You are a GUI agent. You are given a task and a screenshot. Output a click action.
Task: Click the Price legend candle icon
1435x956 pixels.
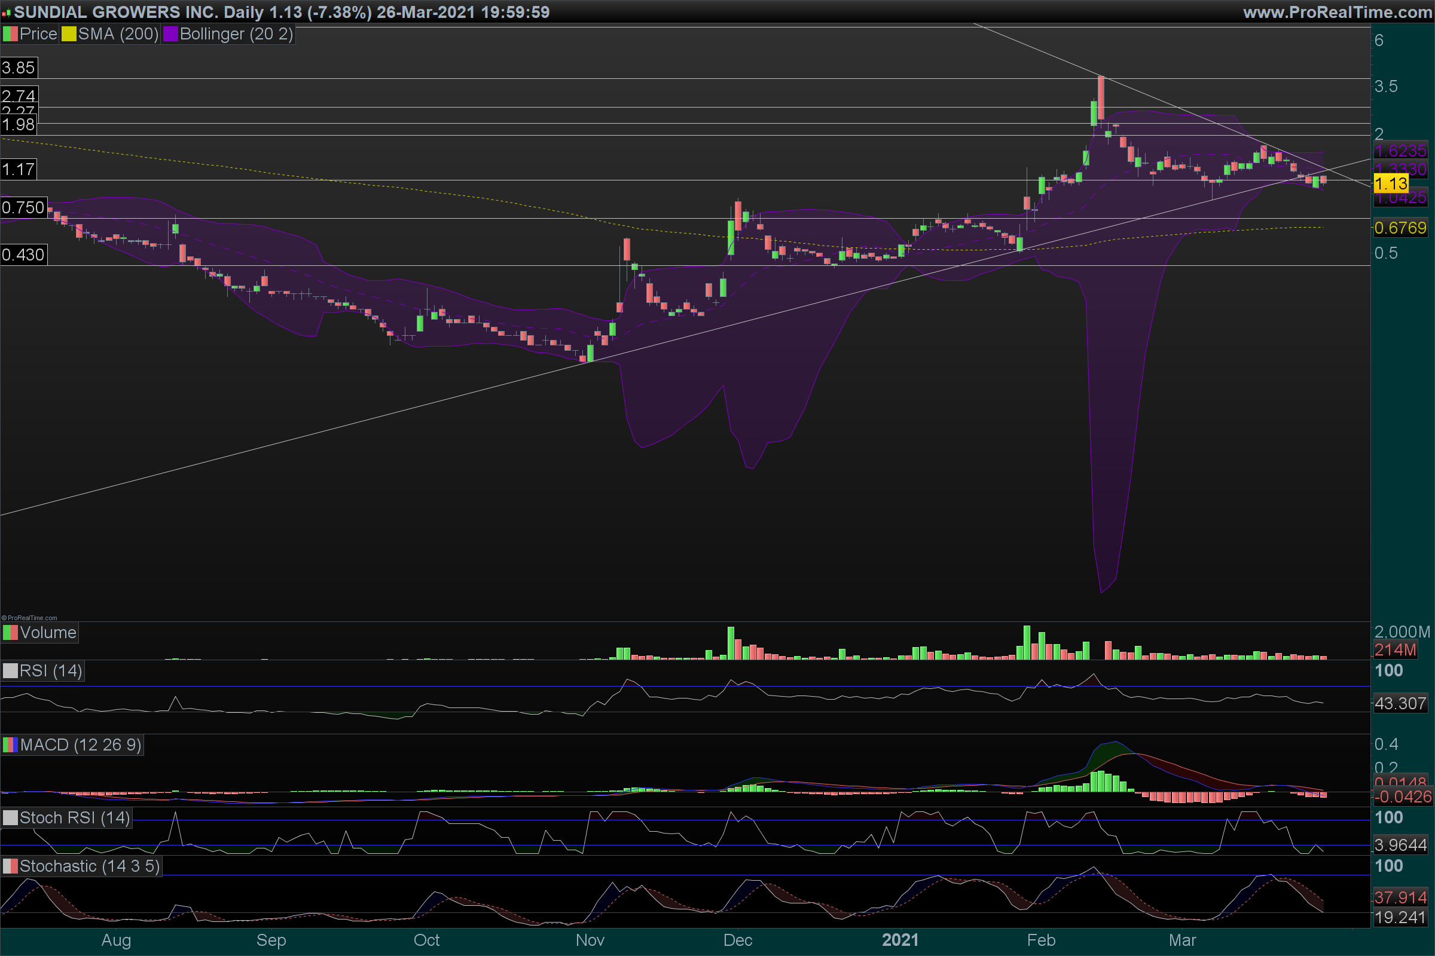coord(10,34)
